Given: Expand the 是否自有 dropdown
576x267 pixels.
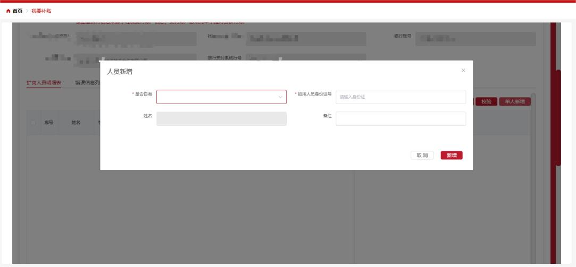Looking at the screenshot, I should point(221,97).
